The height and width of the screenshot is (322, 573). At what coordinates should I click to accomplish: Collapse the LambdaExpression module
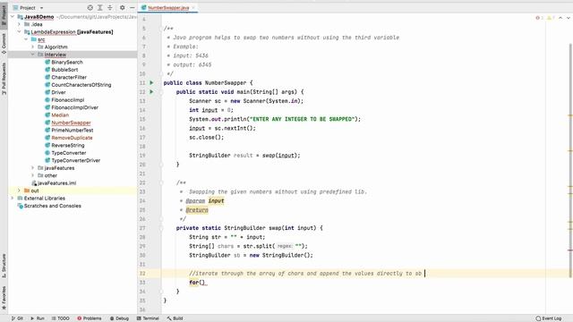pos(20,32)
